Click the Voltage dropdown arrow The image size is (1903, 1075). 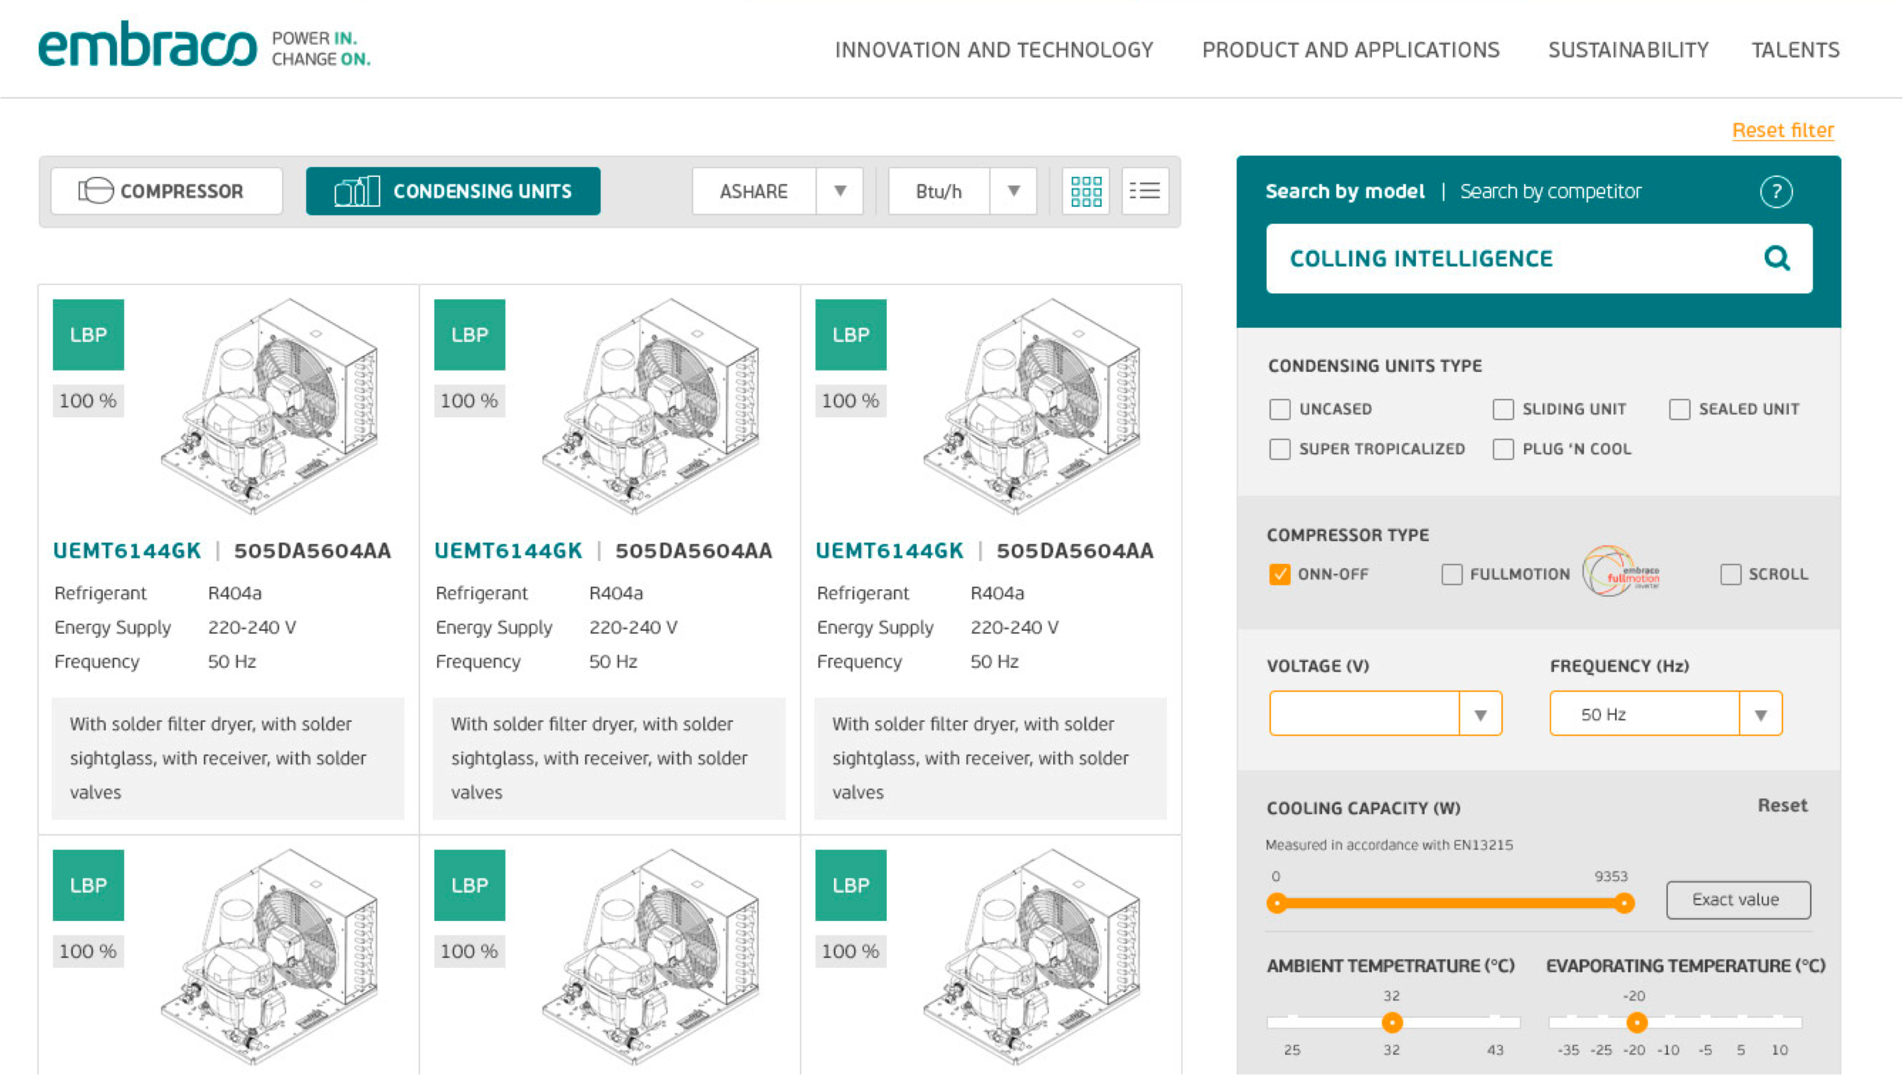click(1481, 715)
